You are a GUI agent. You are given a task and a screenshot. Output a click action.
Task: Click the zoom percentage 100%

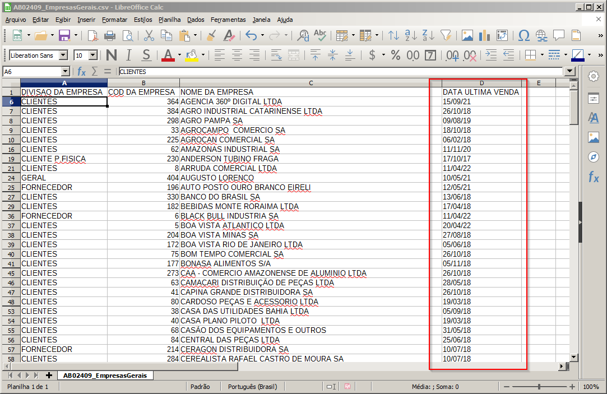pyautogui.click(x=591, y=387)
